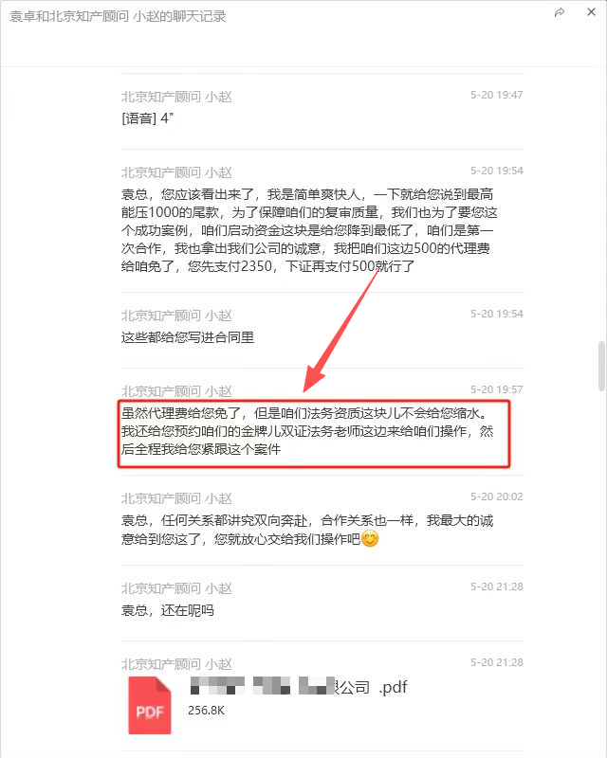The height and width of the screenshot is (758, 607).
Task: Open the red PDF file icon
Action: [150, 705]
